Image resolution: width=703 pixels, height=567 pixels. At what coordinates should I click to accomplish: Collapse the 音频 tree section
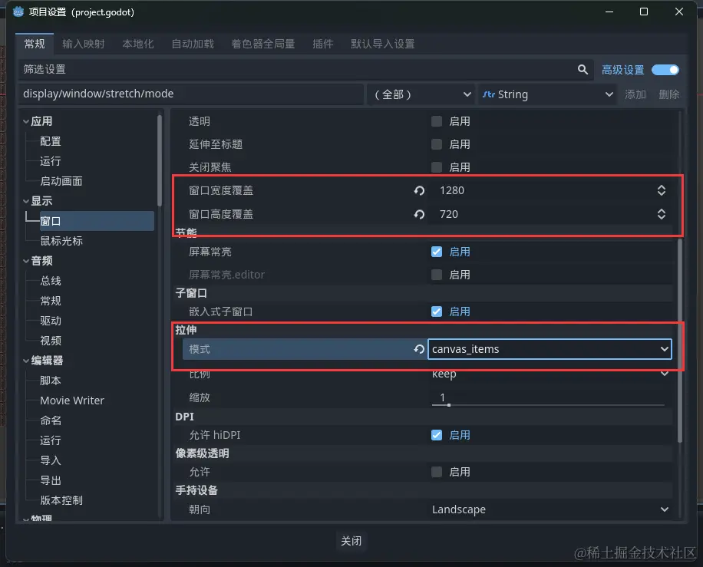(x=26, y=261)
